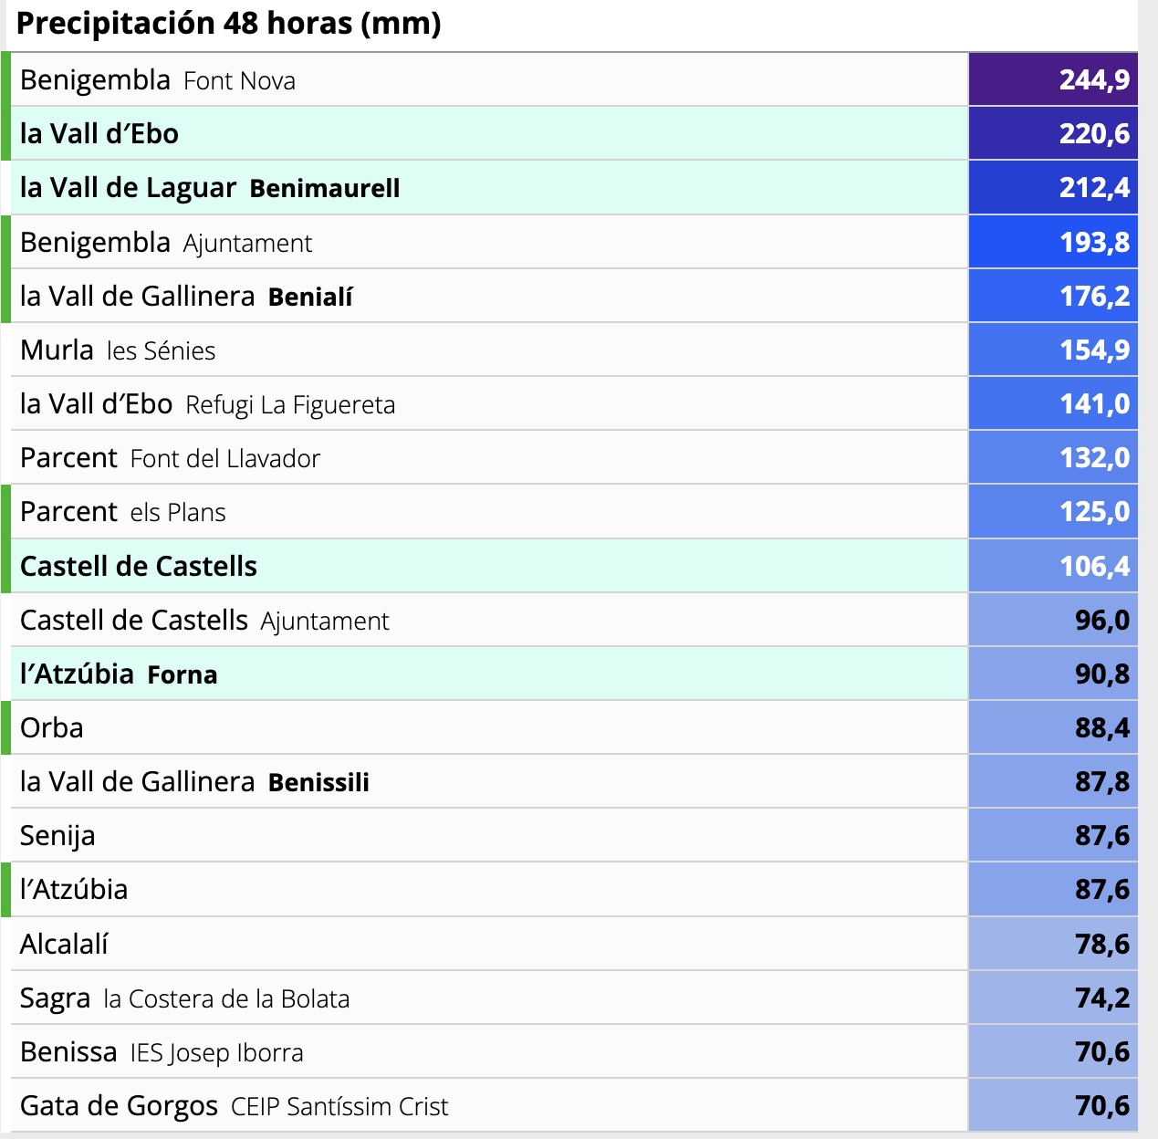Open l'Atzúbia Forna station entry
The height and width of the screenshot is (1139, 1158).
[574, 674]
